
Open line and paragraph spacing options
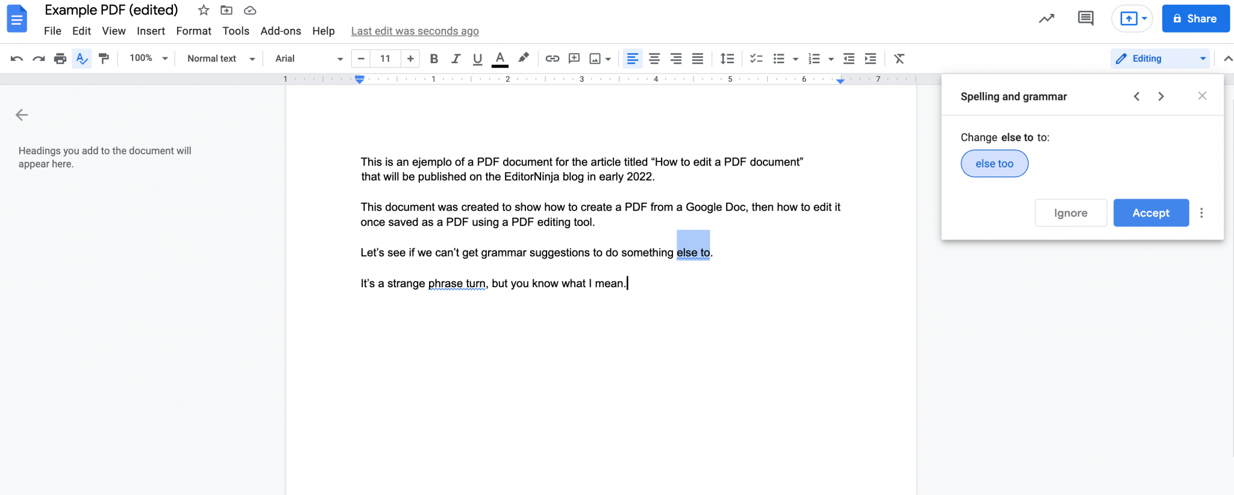[x=727, y=58]
